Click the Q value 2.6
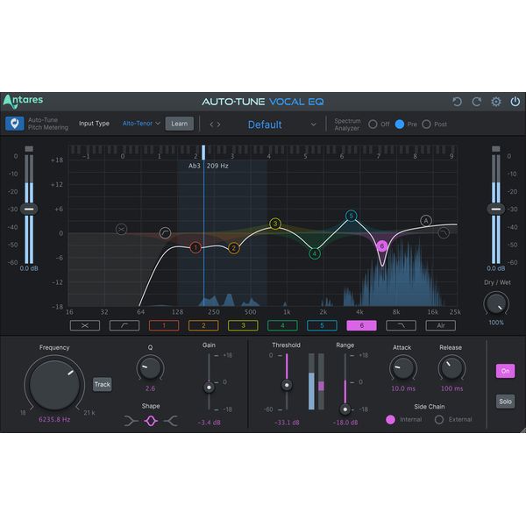The width and height of the screenshot is (526, 526). (150, 388)
